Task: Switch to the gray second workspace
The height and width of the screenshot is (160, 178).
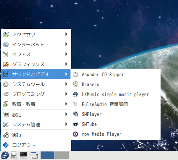Action: 62,155
